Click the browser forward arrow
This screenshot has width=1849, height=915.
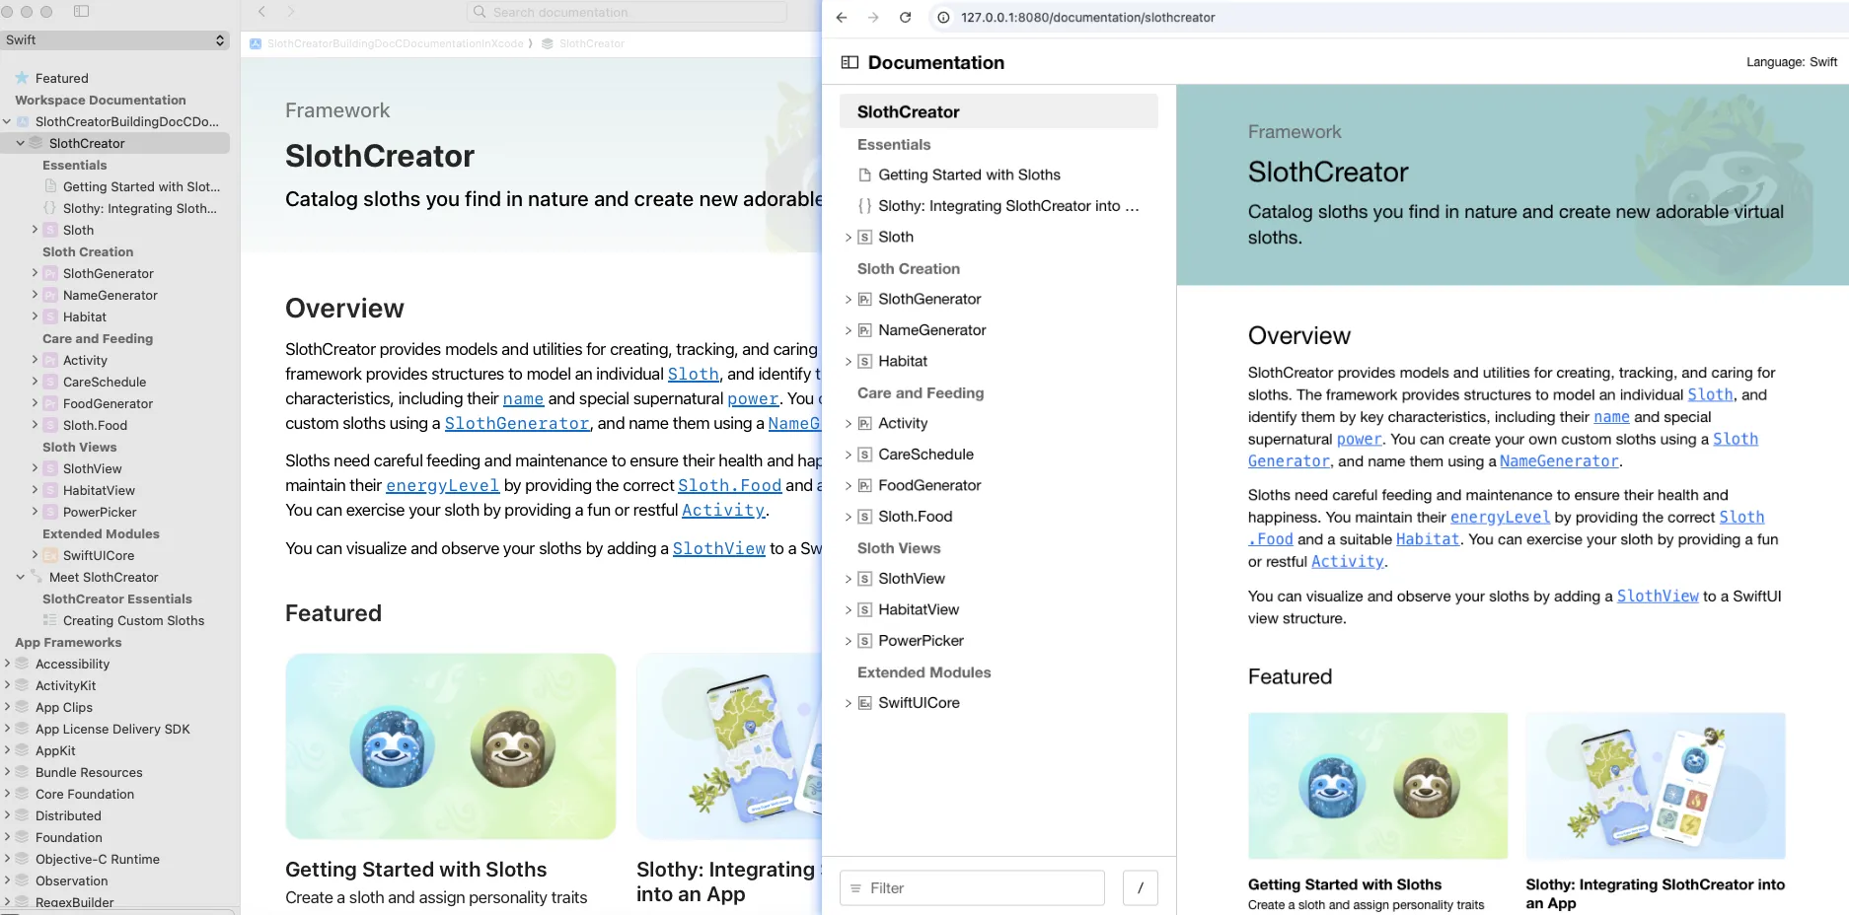(x=873, y=18)
